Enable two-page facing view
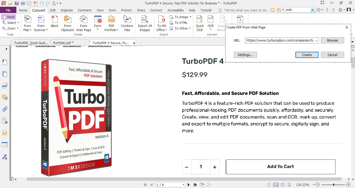This screenshot has width=355, height=188. pos(282,185)
